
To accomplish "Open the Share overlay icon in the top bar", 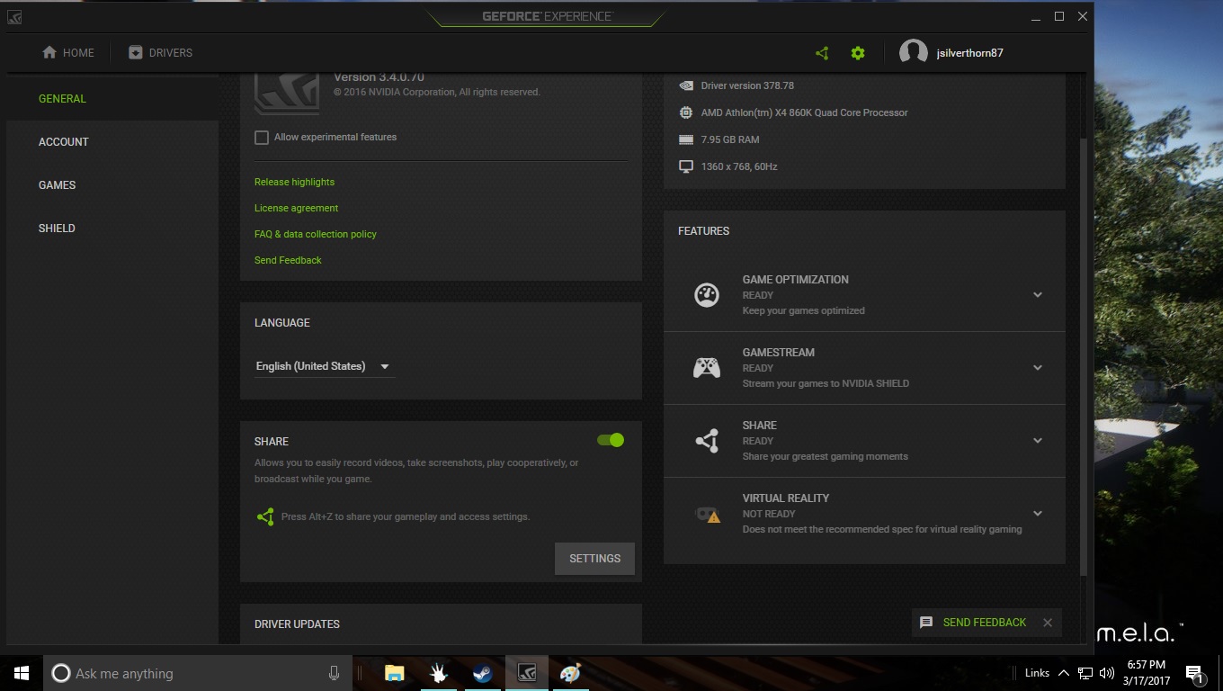I will [x=822, y=53].
